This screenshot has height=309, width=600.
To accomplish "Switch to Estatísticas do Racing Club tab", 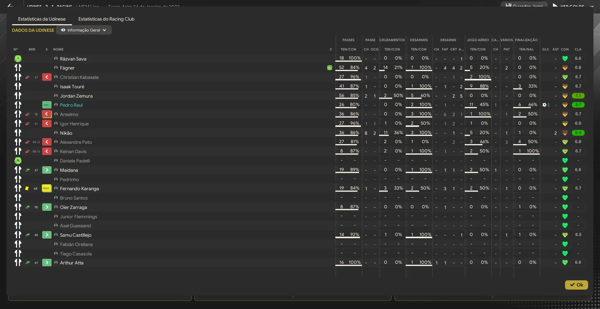I will 106,19.
